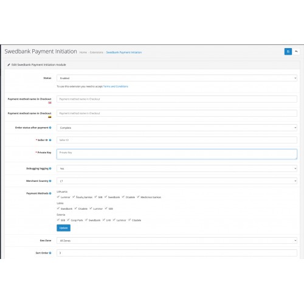Focus the Private Key text area
The image size is (304, 304).
pos(177,154)
